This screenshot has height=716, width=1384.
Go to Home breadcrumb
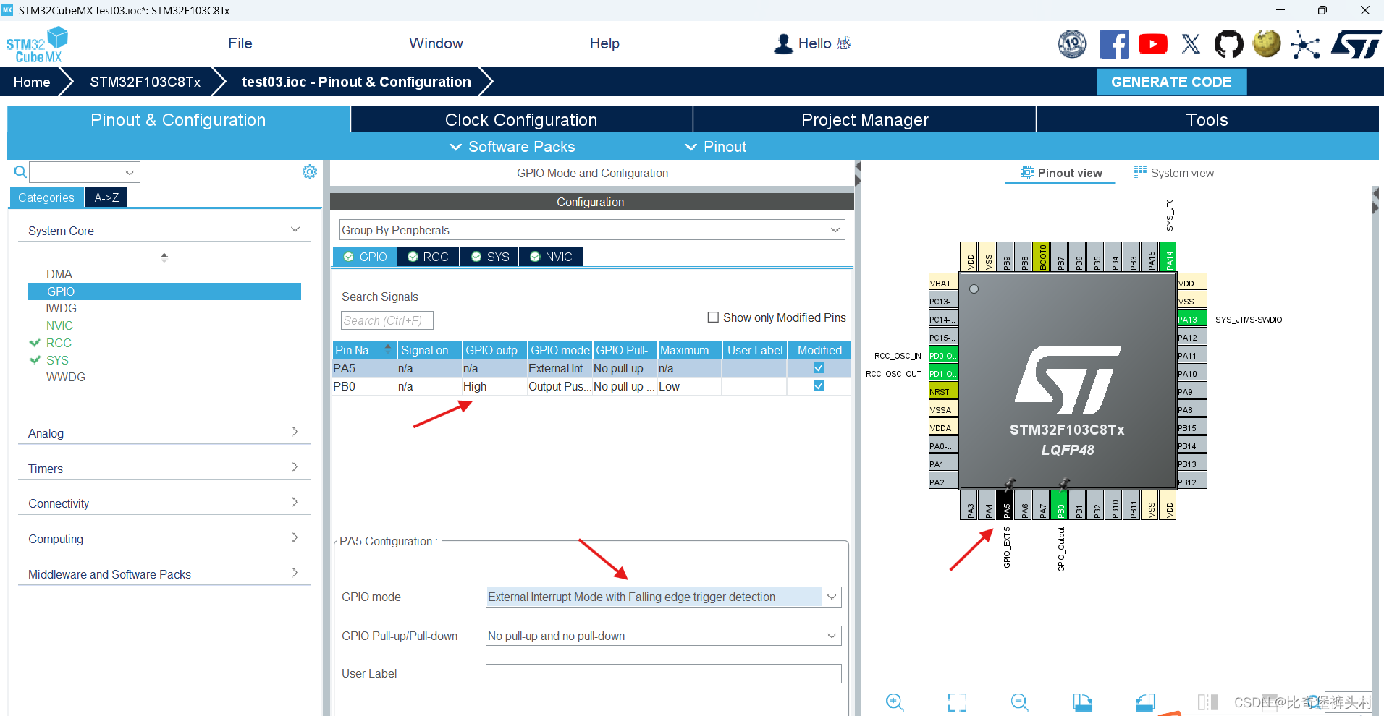[32, 82]
